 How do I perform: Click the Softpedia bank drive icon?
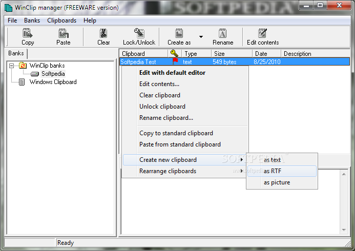click(x=35, y=74)
